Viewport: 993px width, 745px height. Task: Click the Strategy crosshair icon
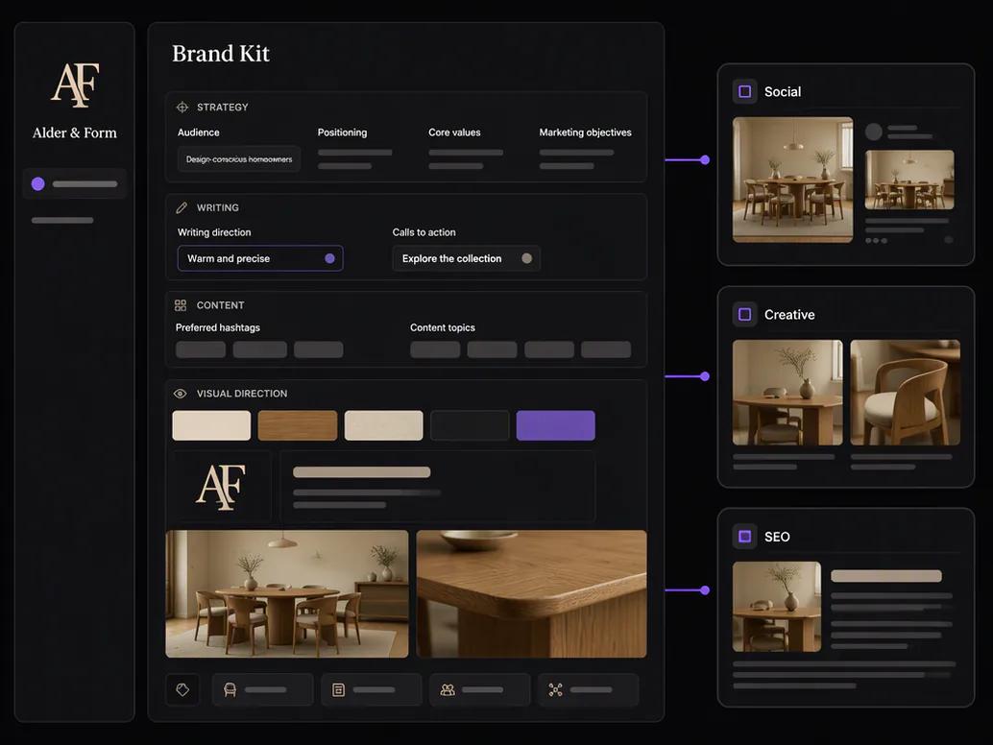pyautogui.click(x=182, y=107)
